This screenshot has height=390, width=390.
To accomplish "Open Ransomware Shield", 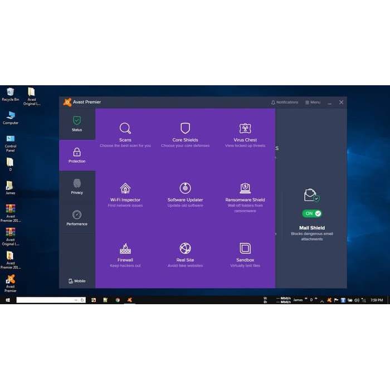I will click(245, 197).
